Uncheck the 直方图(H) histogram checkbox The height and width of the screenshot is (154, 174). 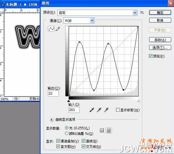click(x=58, y=146)
